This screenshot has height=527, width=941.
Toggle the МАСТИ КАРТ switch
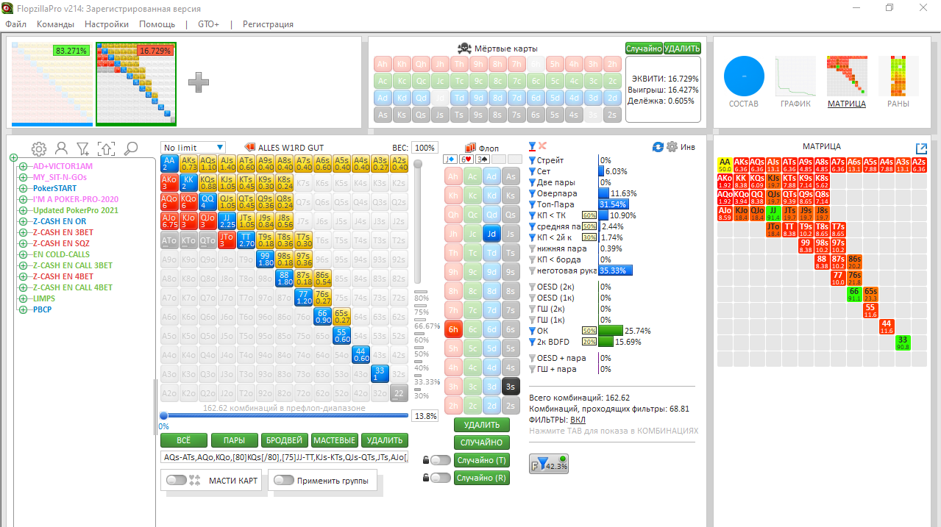[177, 480]
